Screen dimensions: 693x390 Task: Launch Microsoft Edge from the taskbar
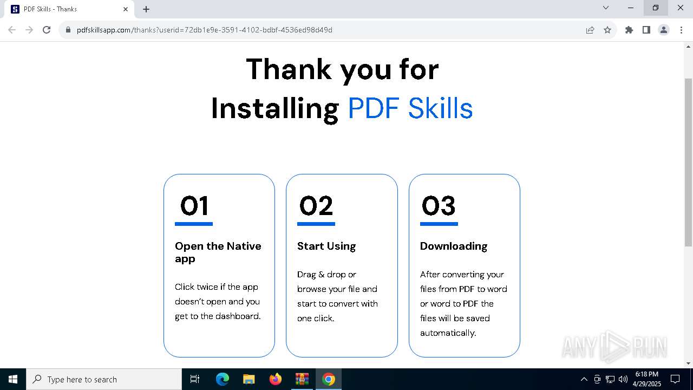coord(223,379)
